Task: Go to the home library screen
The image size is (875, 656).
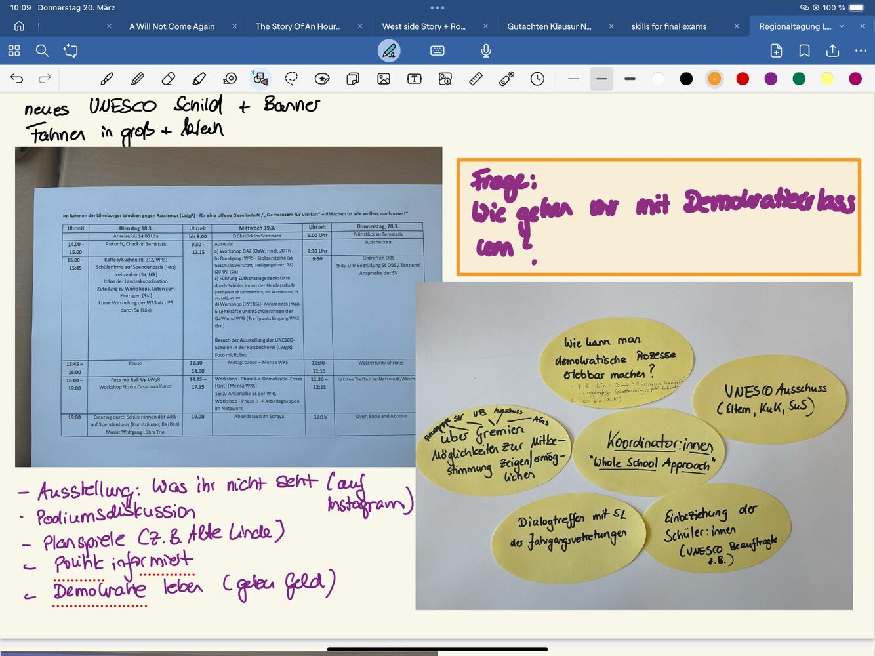Action: click(19, 26)
